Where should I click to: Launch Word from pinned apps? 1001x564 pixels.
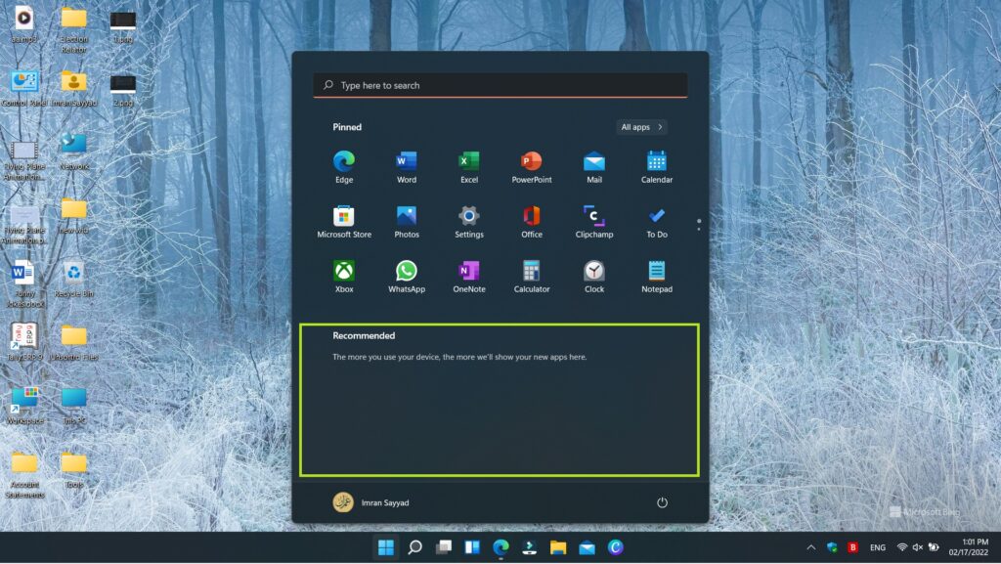pyautogui.click(x=406, y=167)
